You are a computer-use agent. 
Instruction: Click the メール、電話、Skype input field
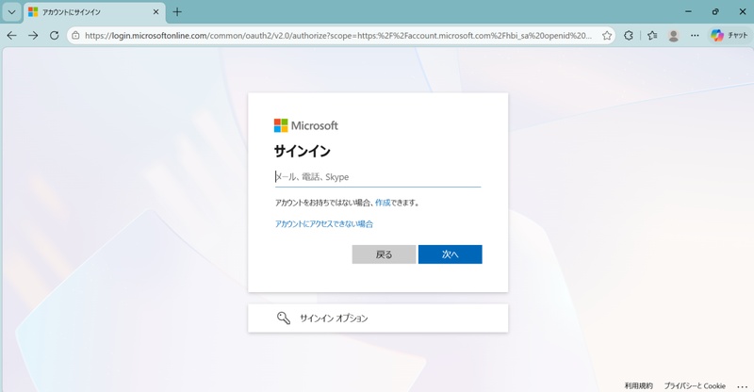378,177
